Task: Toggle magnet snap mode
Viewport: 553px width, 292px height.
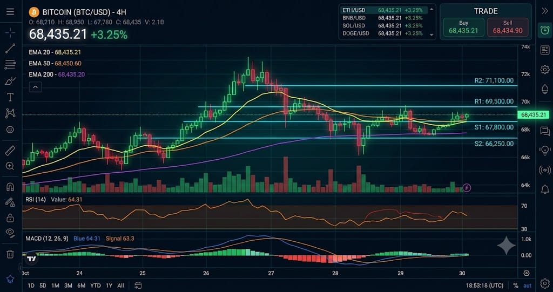Action: 10,187
